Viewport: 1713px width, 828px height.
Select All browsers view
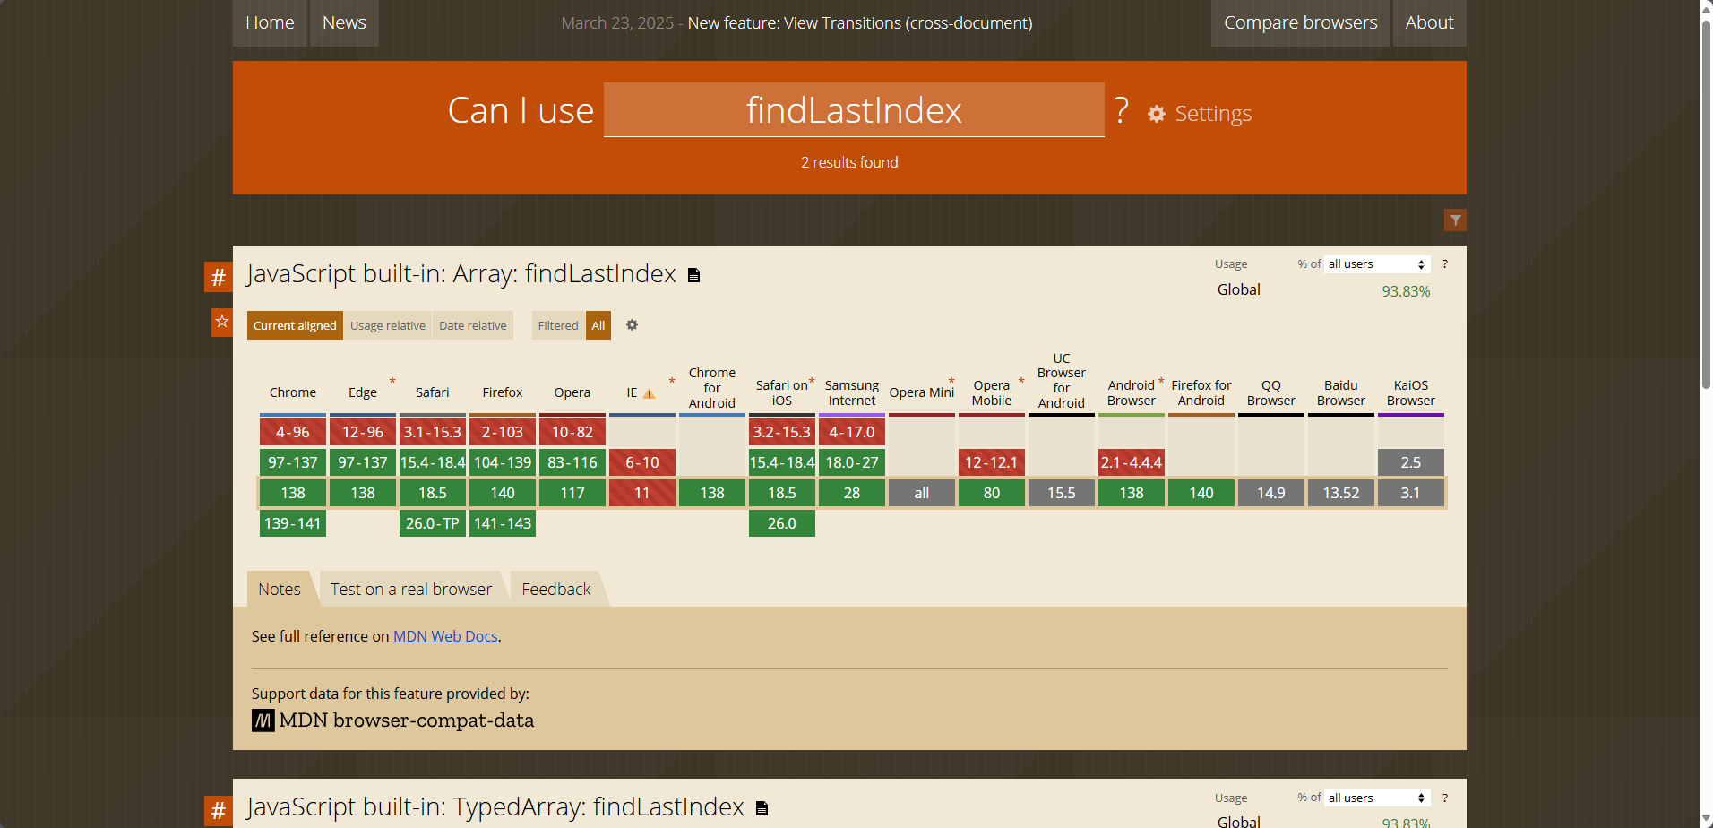[x=598, y=325]
